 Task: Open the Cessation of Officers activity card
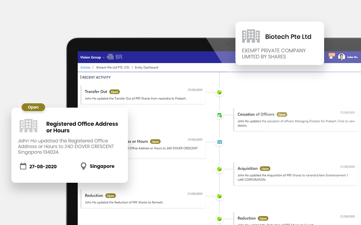(x=296, y=120)
